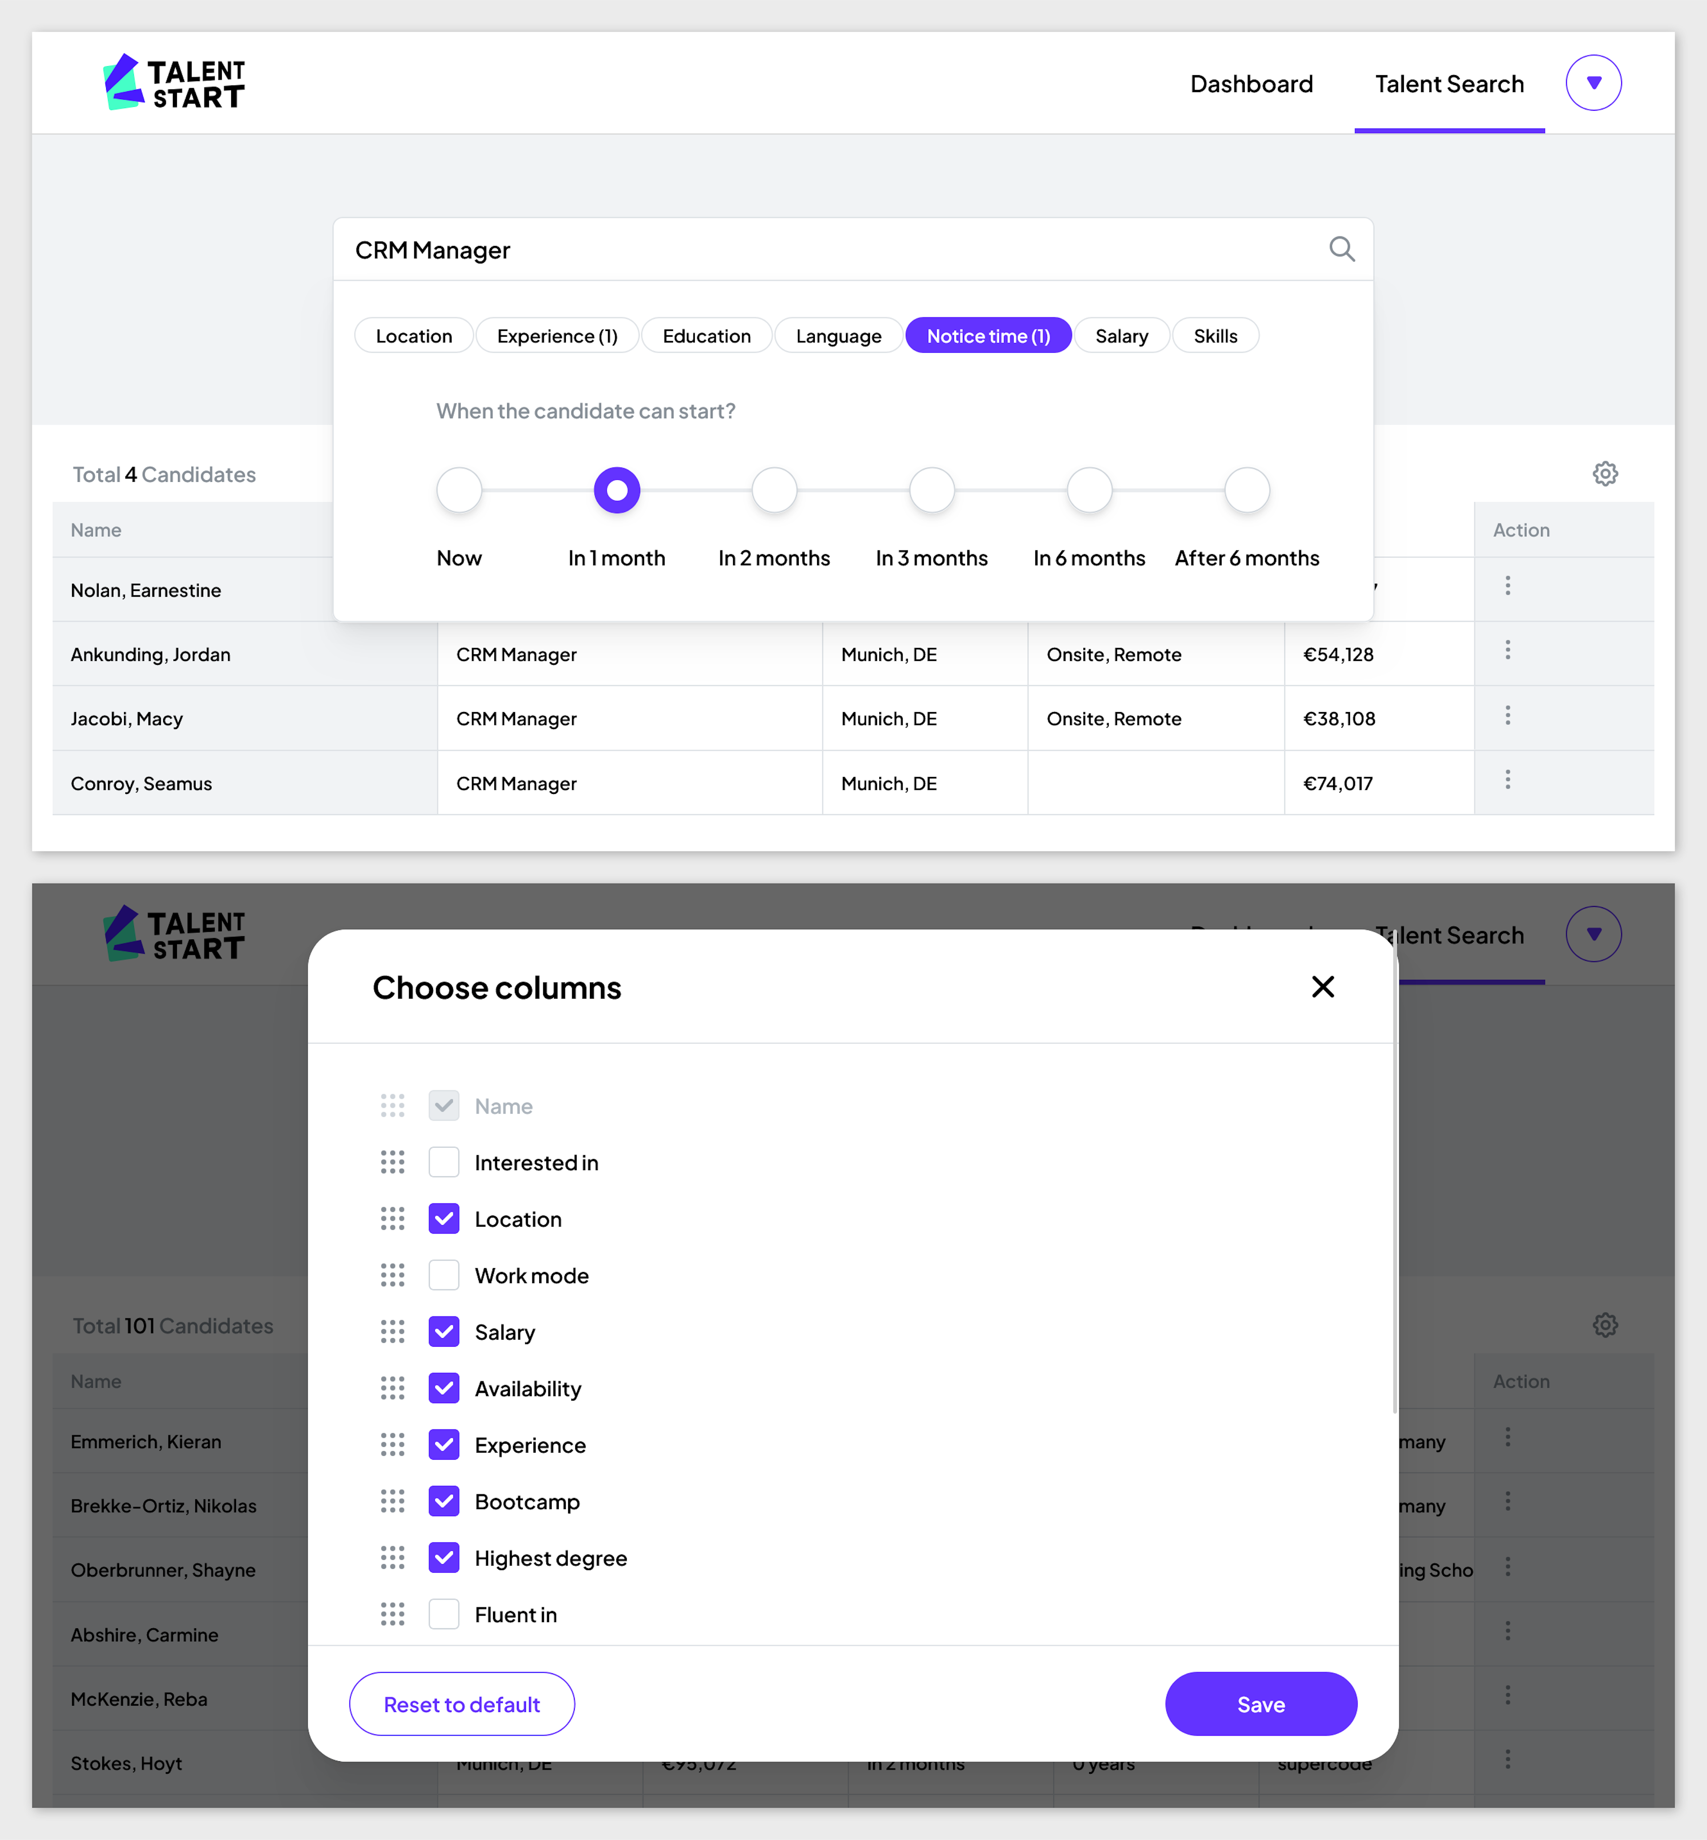Uncheck the Location column checkbox

[x=444, y=1218]
